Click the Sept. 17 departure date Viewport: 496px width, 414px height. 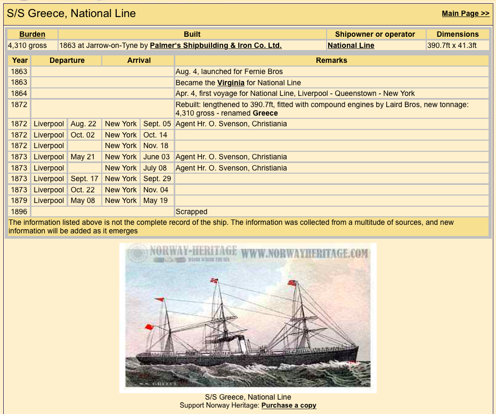point(85,178)
